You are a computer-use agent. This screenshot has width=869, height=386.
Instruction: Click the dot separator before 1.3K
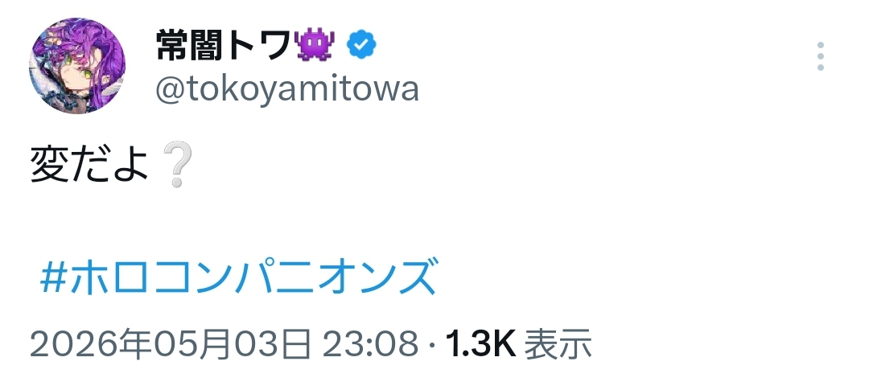(x=432, y=346)
